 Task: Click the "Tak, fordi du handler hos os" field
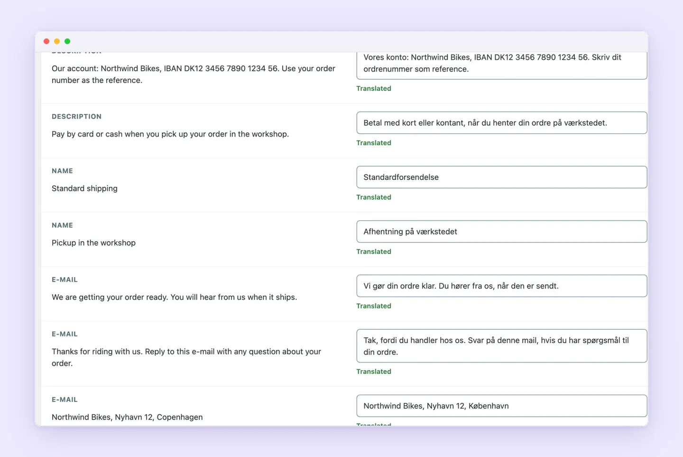[x=501, y=346]
